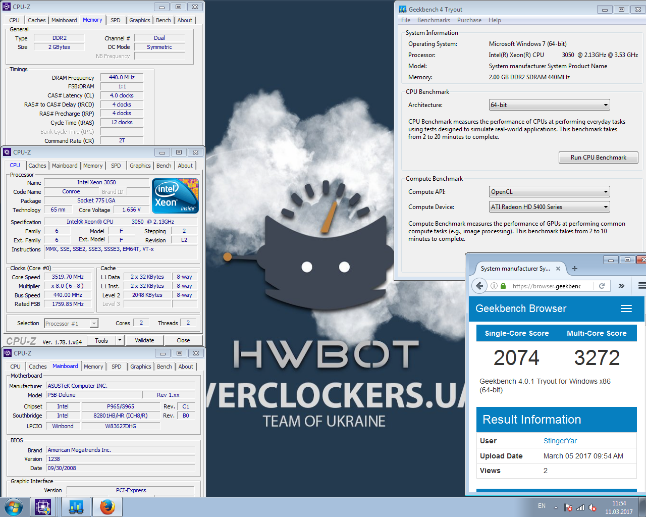The height and width of the screenshot is (517, 646).
Task: Click the muted speaker tray icon
Action: (x=593, y=507)
